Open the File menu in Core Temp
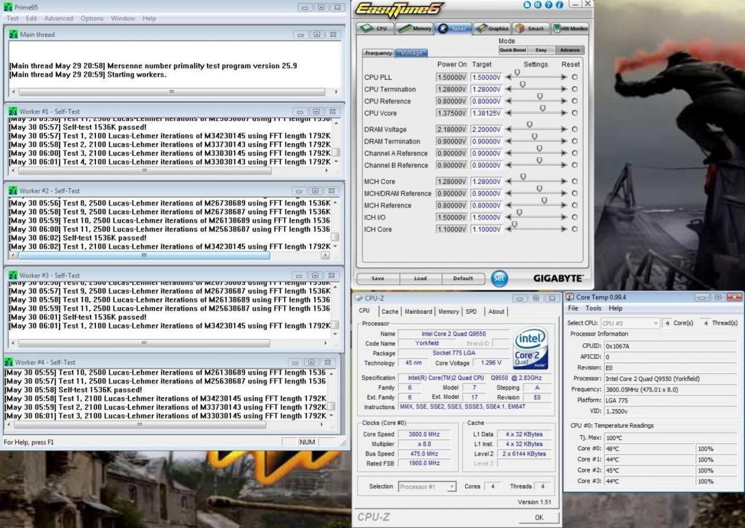This screenshot has height=528, width=745. pos(573,308)
